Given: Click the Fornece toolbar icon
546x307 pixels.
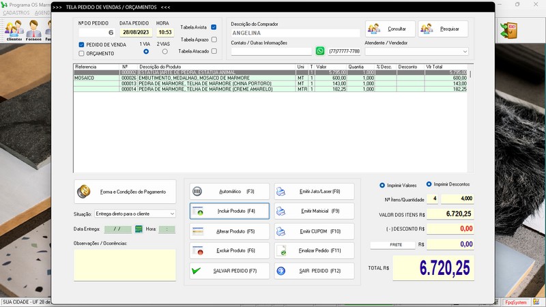Looking at the screenshot, I should click(x=34, y=30).
